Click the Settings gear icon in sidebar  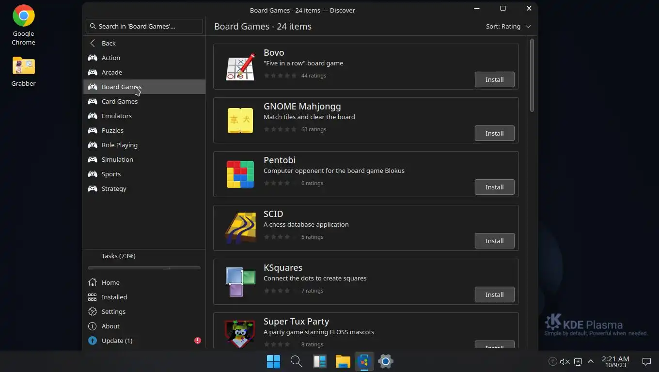click(93, 311)
